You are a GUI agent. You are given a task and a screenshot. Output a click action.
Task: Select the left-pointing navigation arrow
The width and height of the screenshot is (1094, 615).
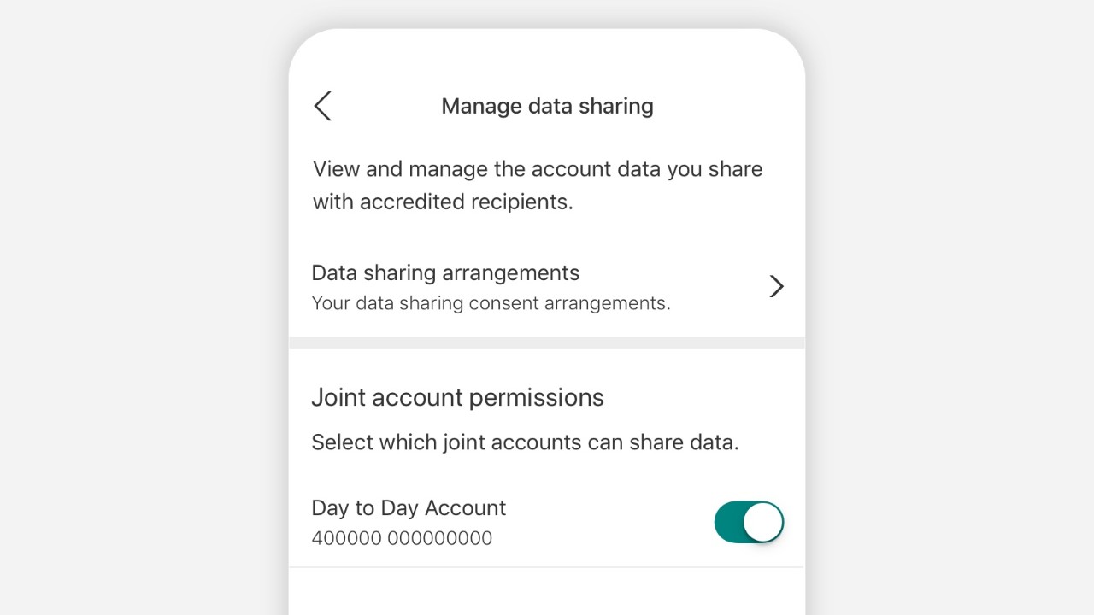(321, 106)
